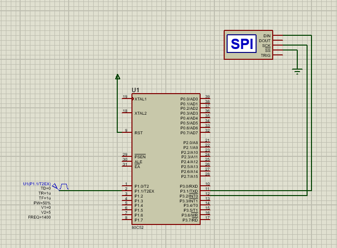This screenshot has height=248, width=337.
Task: Click the RST pin label
Action: [x=139, y=133]
